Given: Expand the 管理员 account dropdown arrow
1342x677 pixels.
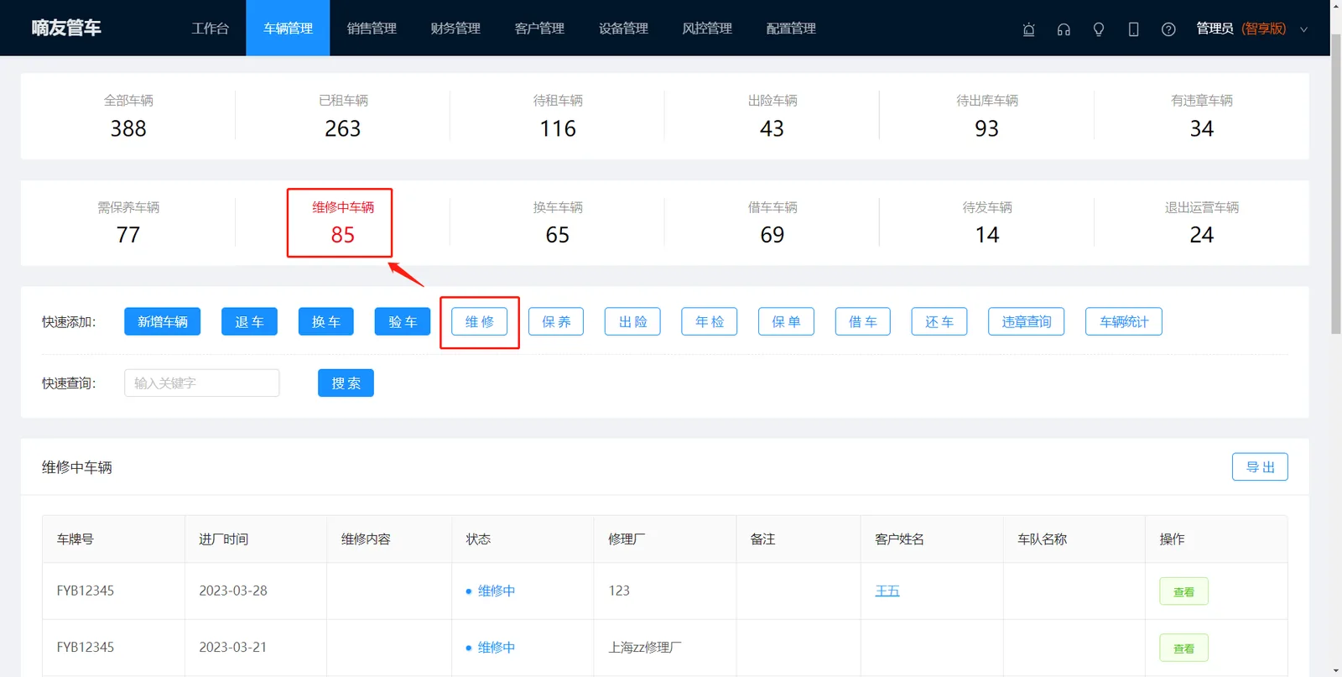Looking at the screenshot, I should pos(1304,29).
